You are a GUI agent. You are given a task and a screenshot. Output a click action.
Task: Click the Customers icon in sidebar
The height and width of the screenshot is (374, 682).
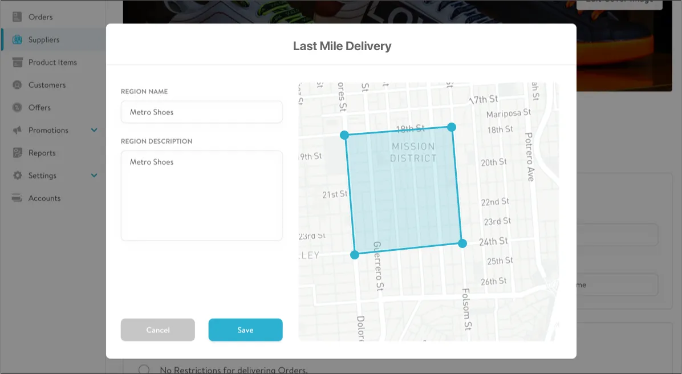18,85
